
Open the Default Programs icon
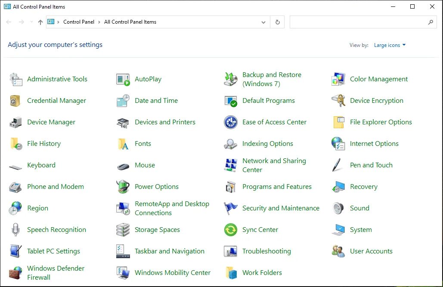click(x=231, y=101)
